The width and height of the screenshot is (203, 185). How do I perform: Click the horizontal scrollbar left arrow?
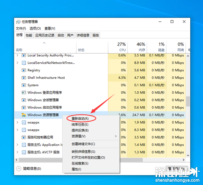click(16, 160)
